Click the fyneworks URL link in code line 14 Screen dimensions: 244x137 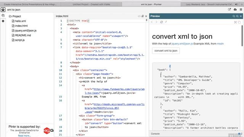(115, 91)
